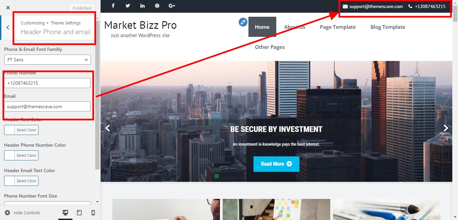458x220 pixels.
Task: Go back using the left chevron arrow
Action: pyautogui.click(x=8, y=27)
